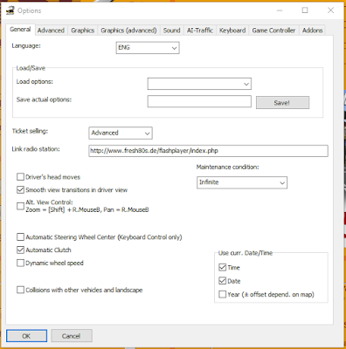
Task: Click the 'Maintenance condition:' label
Action: point(228,167)
